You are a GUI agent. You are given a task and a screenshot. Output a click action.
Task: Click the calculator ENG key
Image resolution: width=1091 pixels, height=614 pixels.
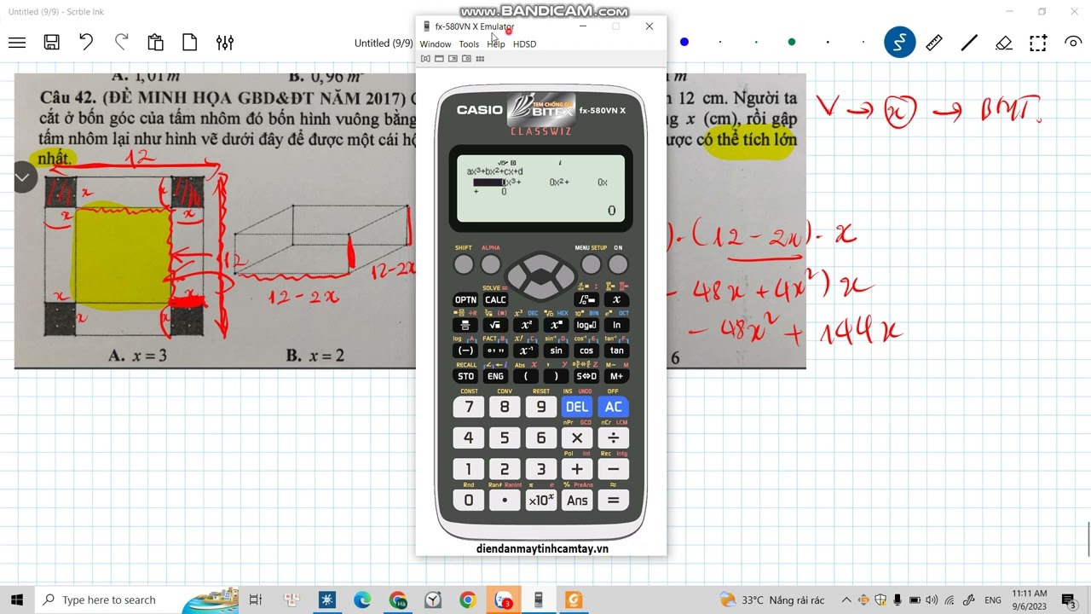pyautogui.click(x=495, y=376)
